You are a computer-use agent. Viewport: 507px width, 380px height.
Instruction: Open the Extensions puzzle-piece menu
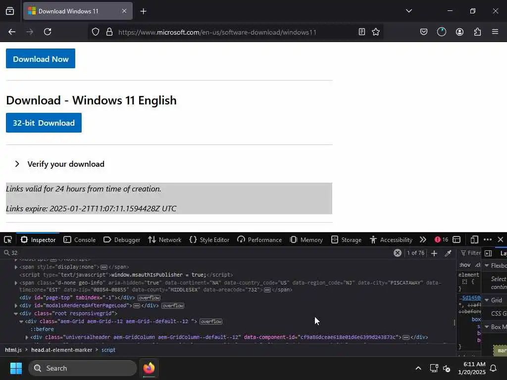477,32
